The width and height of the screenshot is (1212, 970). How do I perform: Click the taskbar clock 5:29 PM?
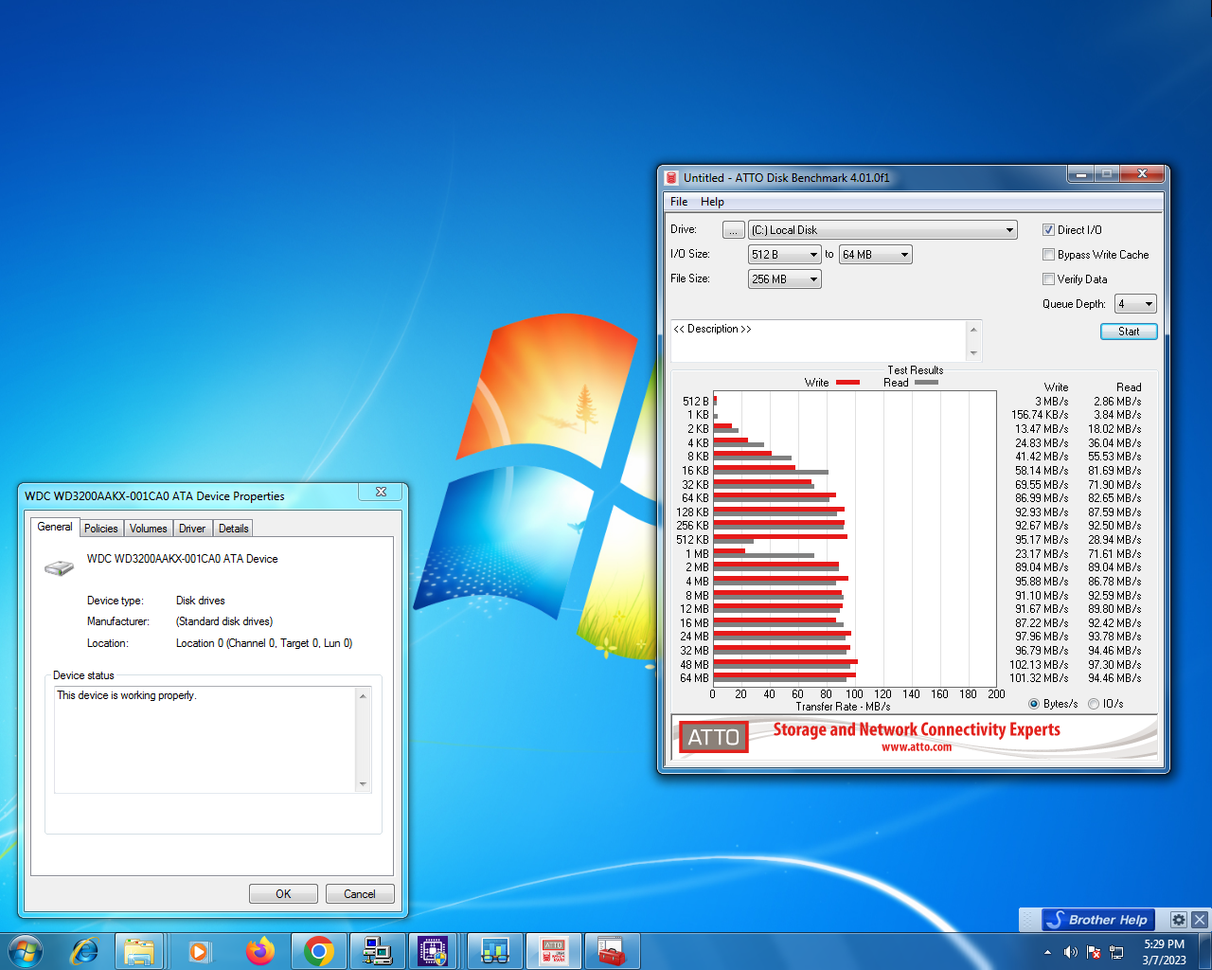[x=1164, y=952]
